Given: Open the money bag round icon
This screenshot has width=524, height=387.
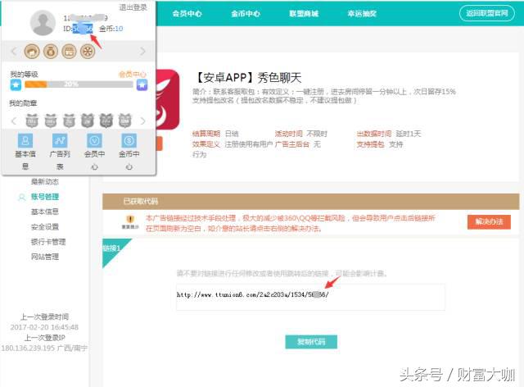Looking at the screenshot, I should [x=51, y=52].
